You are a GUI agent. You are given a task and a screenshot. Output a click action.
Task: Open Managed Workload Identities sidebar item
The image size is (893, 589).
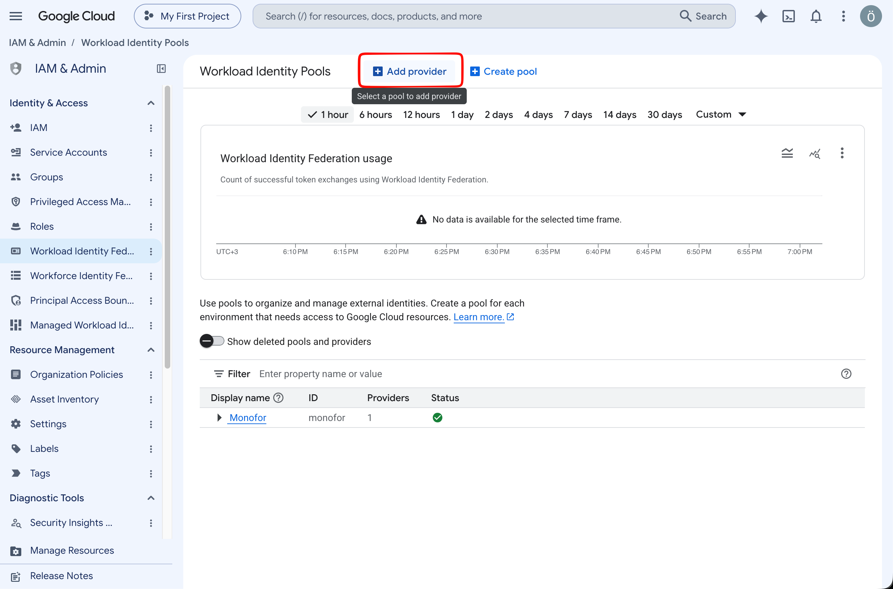tap(81, 325)
